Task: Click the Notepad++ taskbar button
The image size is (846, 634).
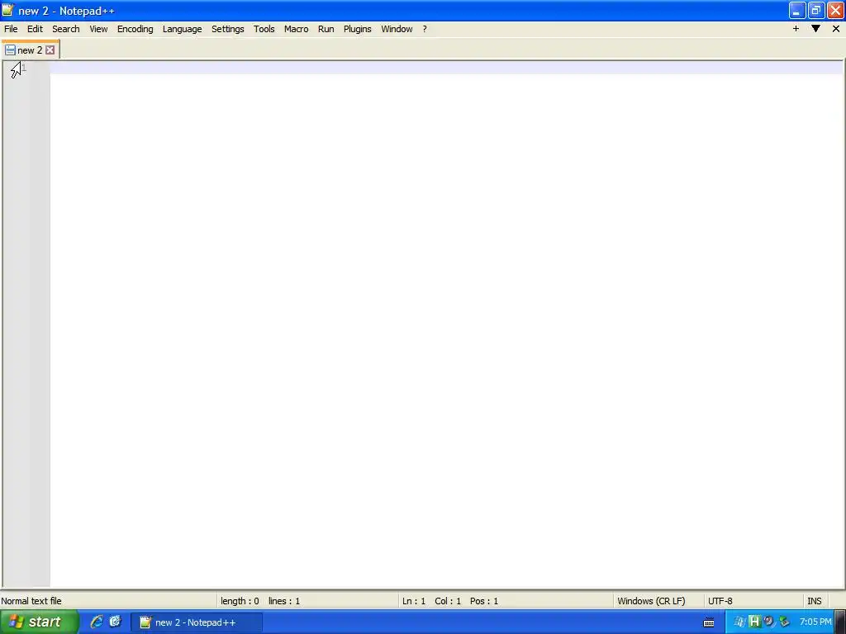Action: [197, 622]
